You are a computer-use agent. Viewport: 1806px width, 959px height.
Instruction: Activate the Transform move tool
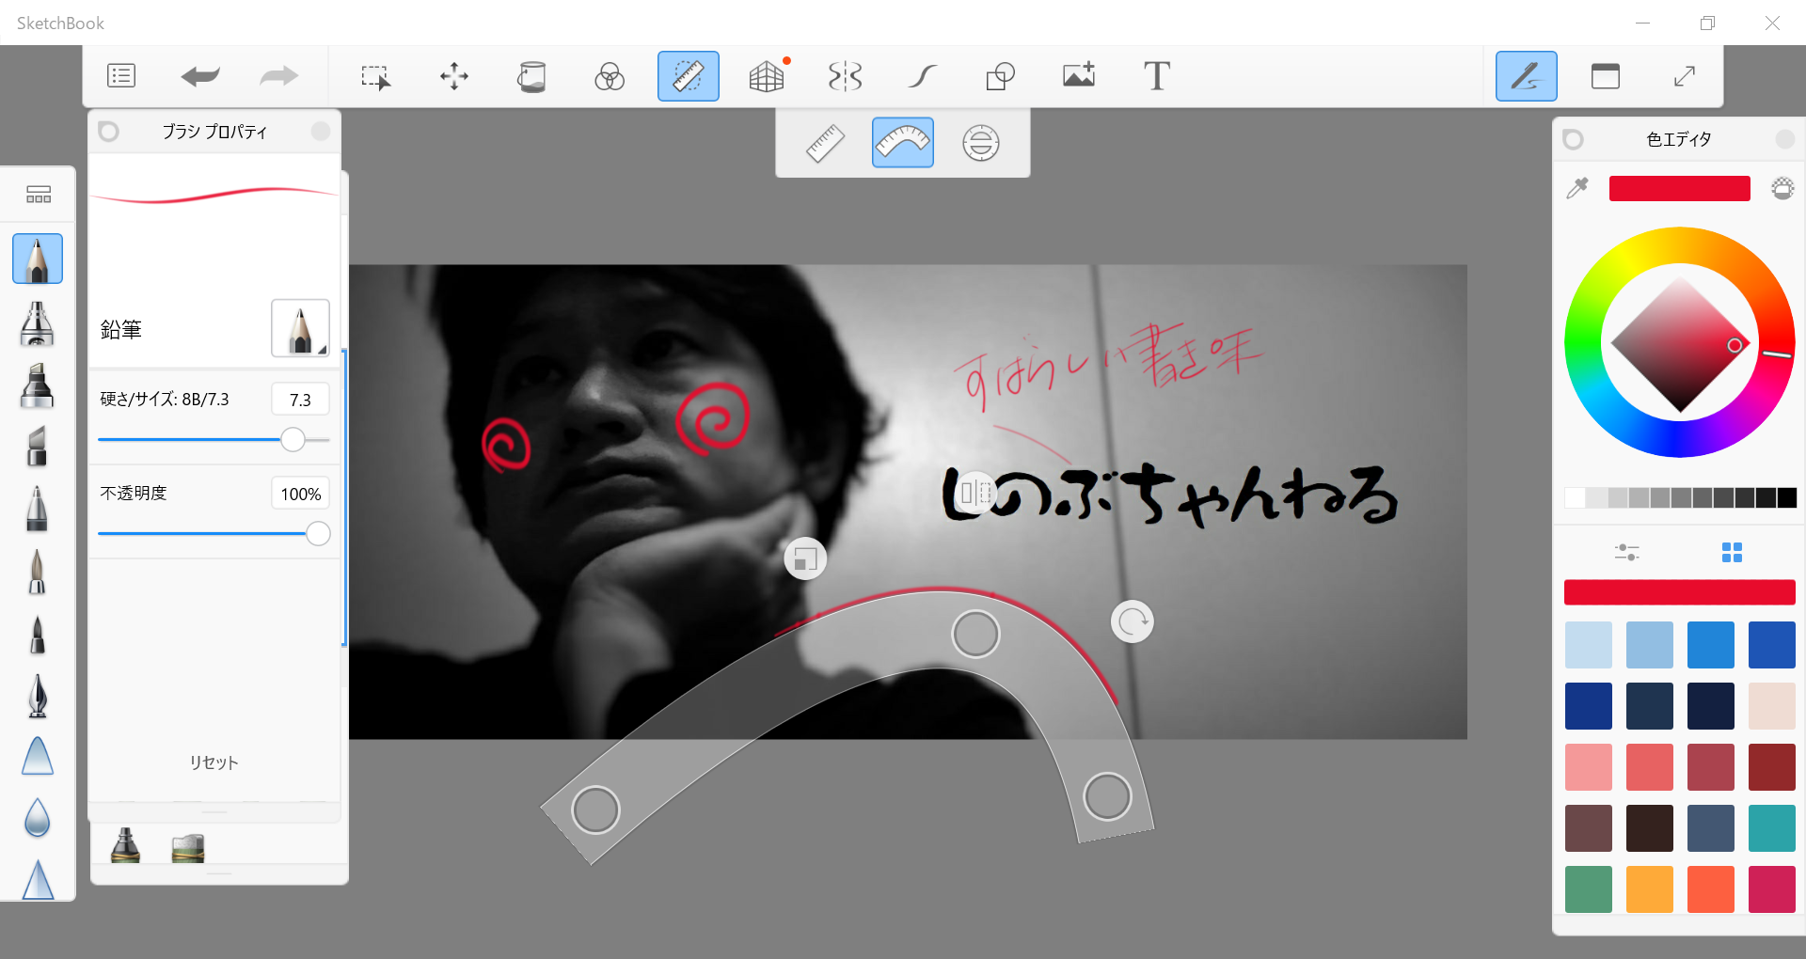tap(454, 76)
